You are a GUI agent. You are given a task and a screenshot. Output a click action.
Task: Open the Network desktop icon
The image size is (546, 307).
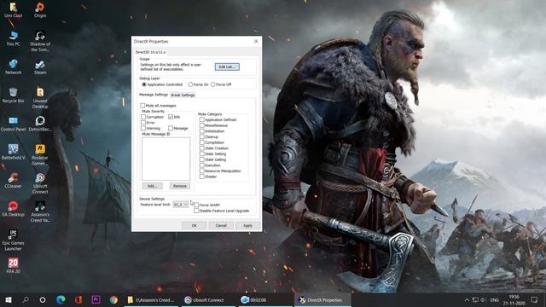[x=14, y=67]
